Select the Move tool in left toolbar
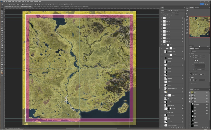 pyautogui.click(x=2, y=9)
